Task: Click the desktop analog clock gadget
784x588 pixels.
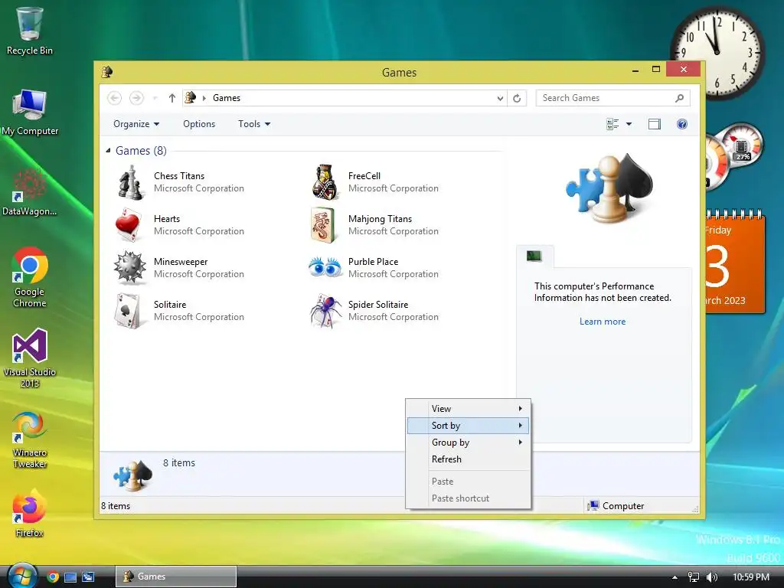Action: [717, 51]
